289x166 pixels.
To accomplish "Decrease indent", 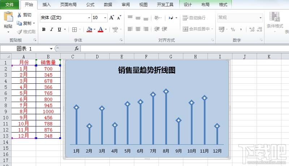I will pyautogui.click(x=157, y=29).
